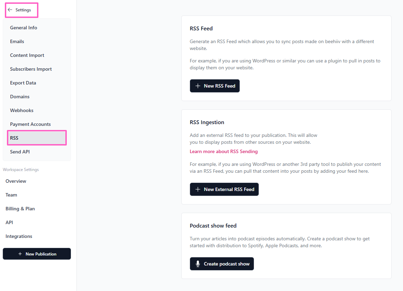The image size is (403, 291).
Task: Open workspace Integrations page
Action: 19,236
